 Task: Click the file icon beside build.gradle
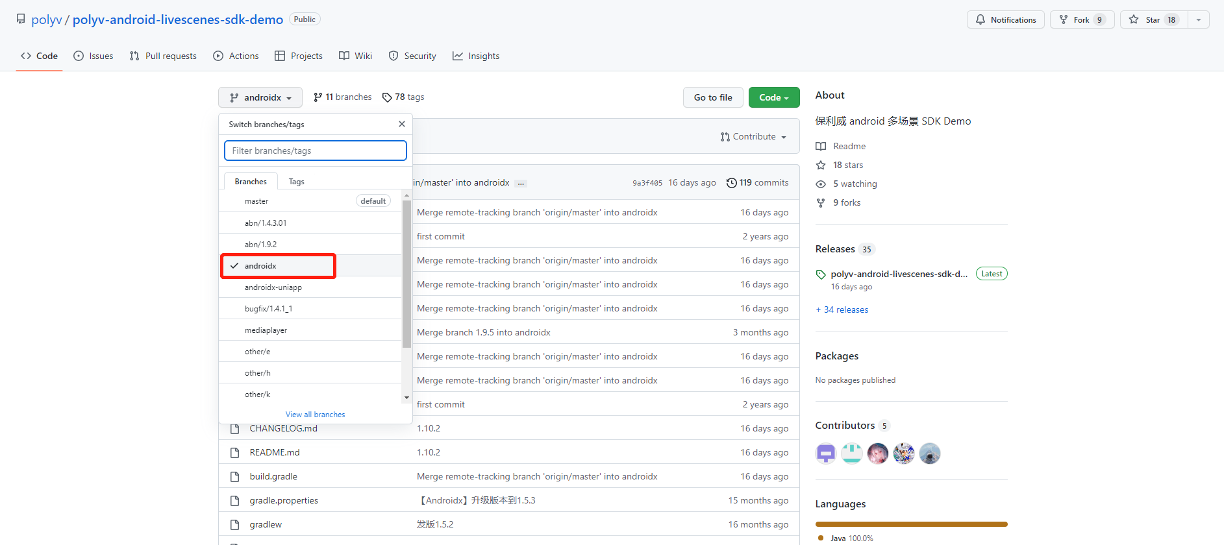[x=235, y=477]
